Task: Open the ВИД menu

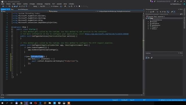Action: pyautogui.click(x=14, y=4)
